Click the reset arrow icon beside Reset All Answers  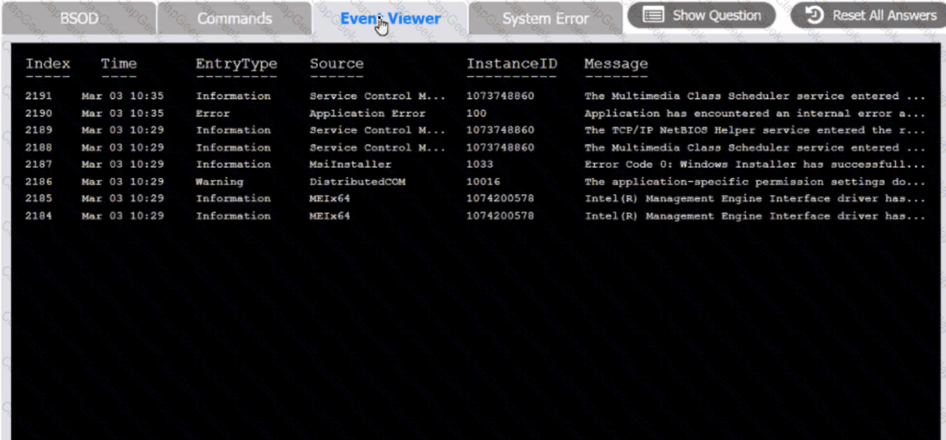pos(814,15)
